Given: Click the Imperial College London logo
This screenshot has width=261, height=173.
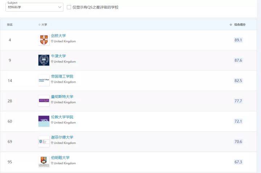Looking at the screenshot, I should point(44,80).
